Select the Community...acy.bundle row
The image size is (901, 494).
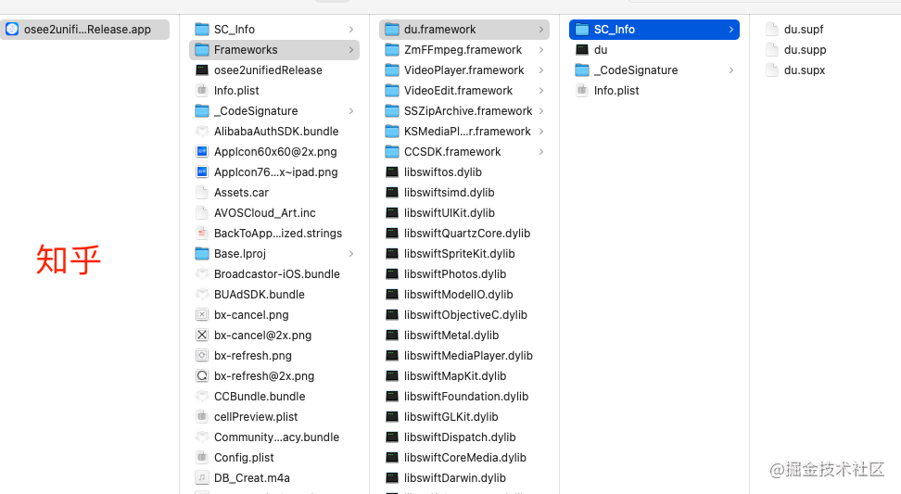(x=274, y=437)
